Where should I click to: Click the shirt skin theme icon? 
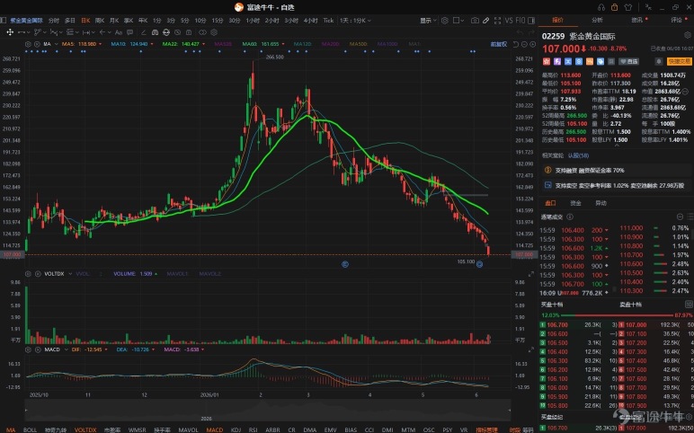628,7
